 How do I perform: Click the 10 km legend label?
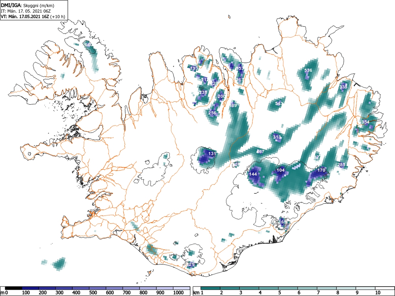(377, 292)
